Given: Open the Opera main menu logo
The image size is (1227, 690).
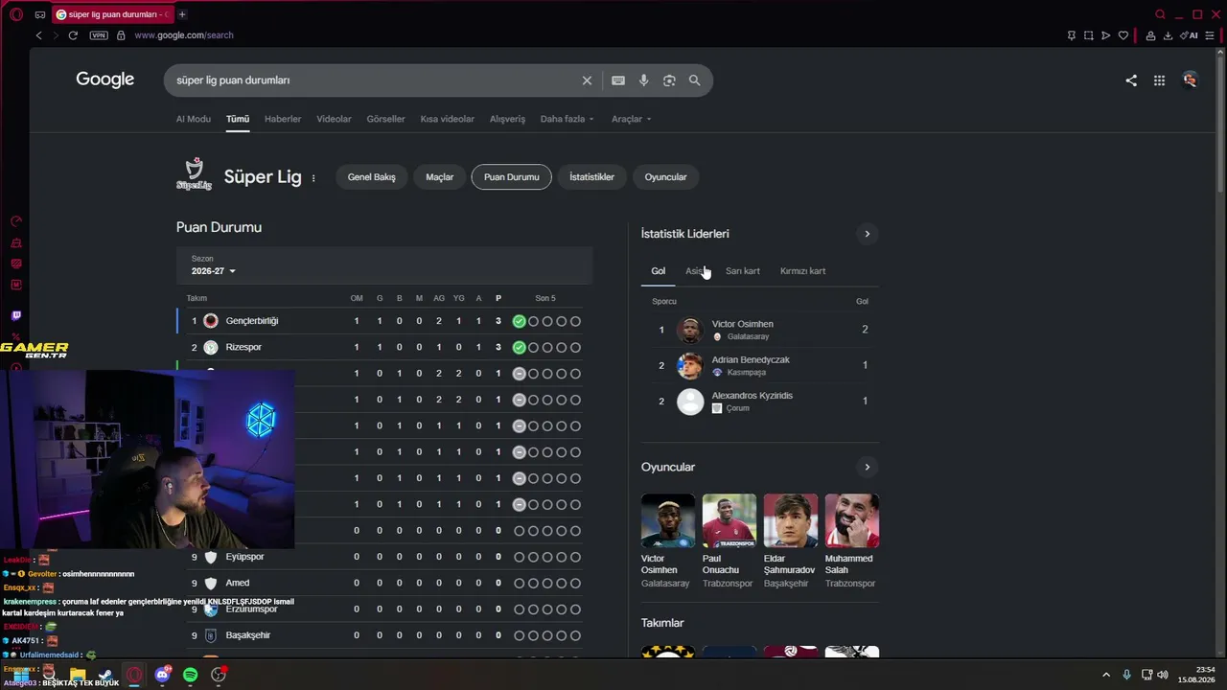Looking at the screenshot, I should tap(16, 14).
